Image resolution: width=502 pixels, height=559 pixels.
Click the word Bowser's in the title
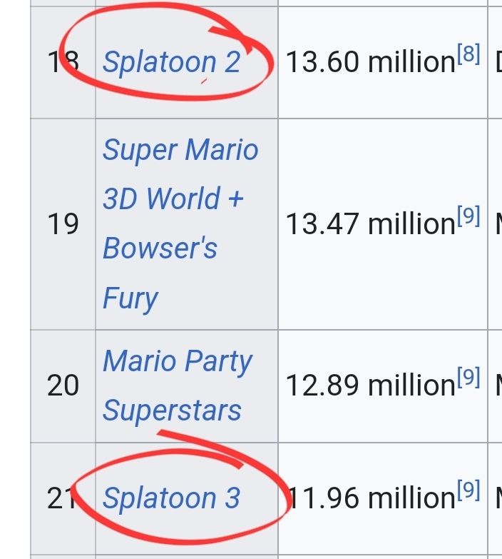tap(160, 248)
